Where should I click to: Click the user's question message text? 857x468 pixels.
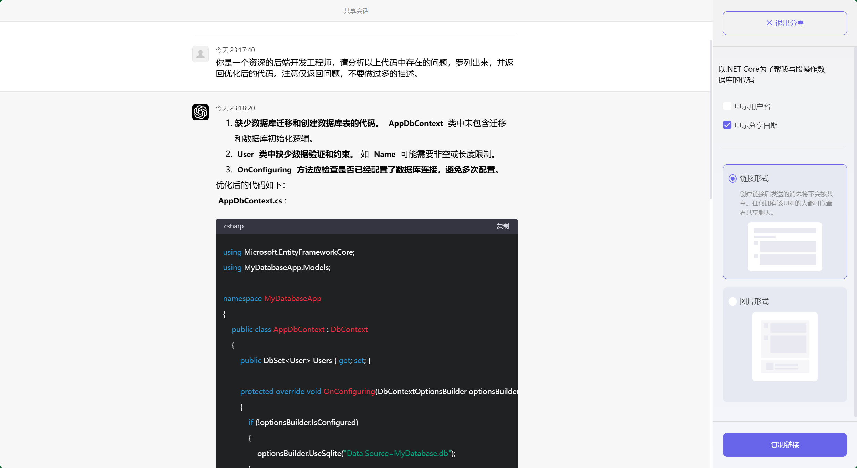coord(364,68)
